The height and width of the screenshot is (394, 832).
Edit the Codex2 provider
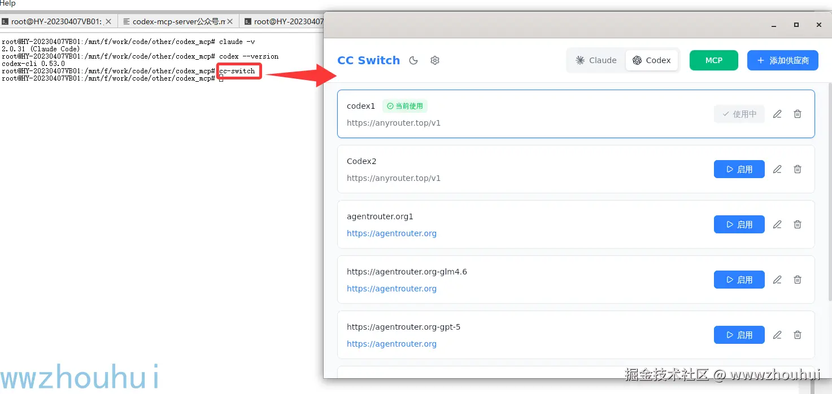click(777, 169)
